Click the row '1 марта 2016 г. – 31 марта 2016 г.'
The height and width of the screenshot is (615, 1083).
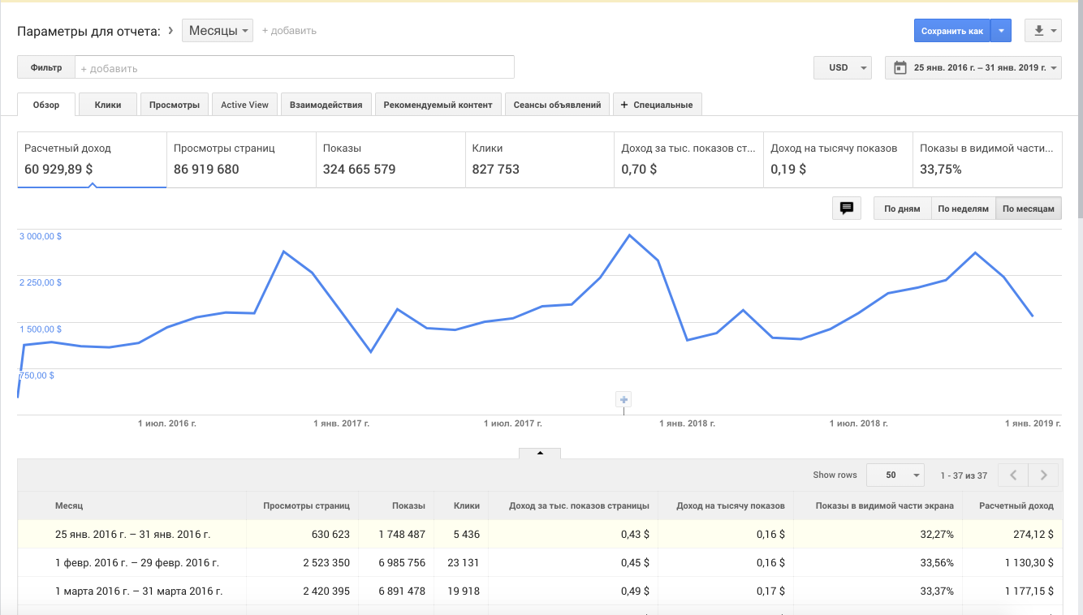point(540,591)
